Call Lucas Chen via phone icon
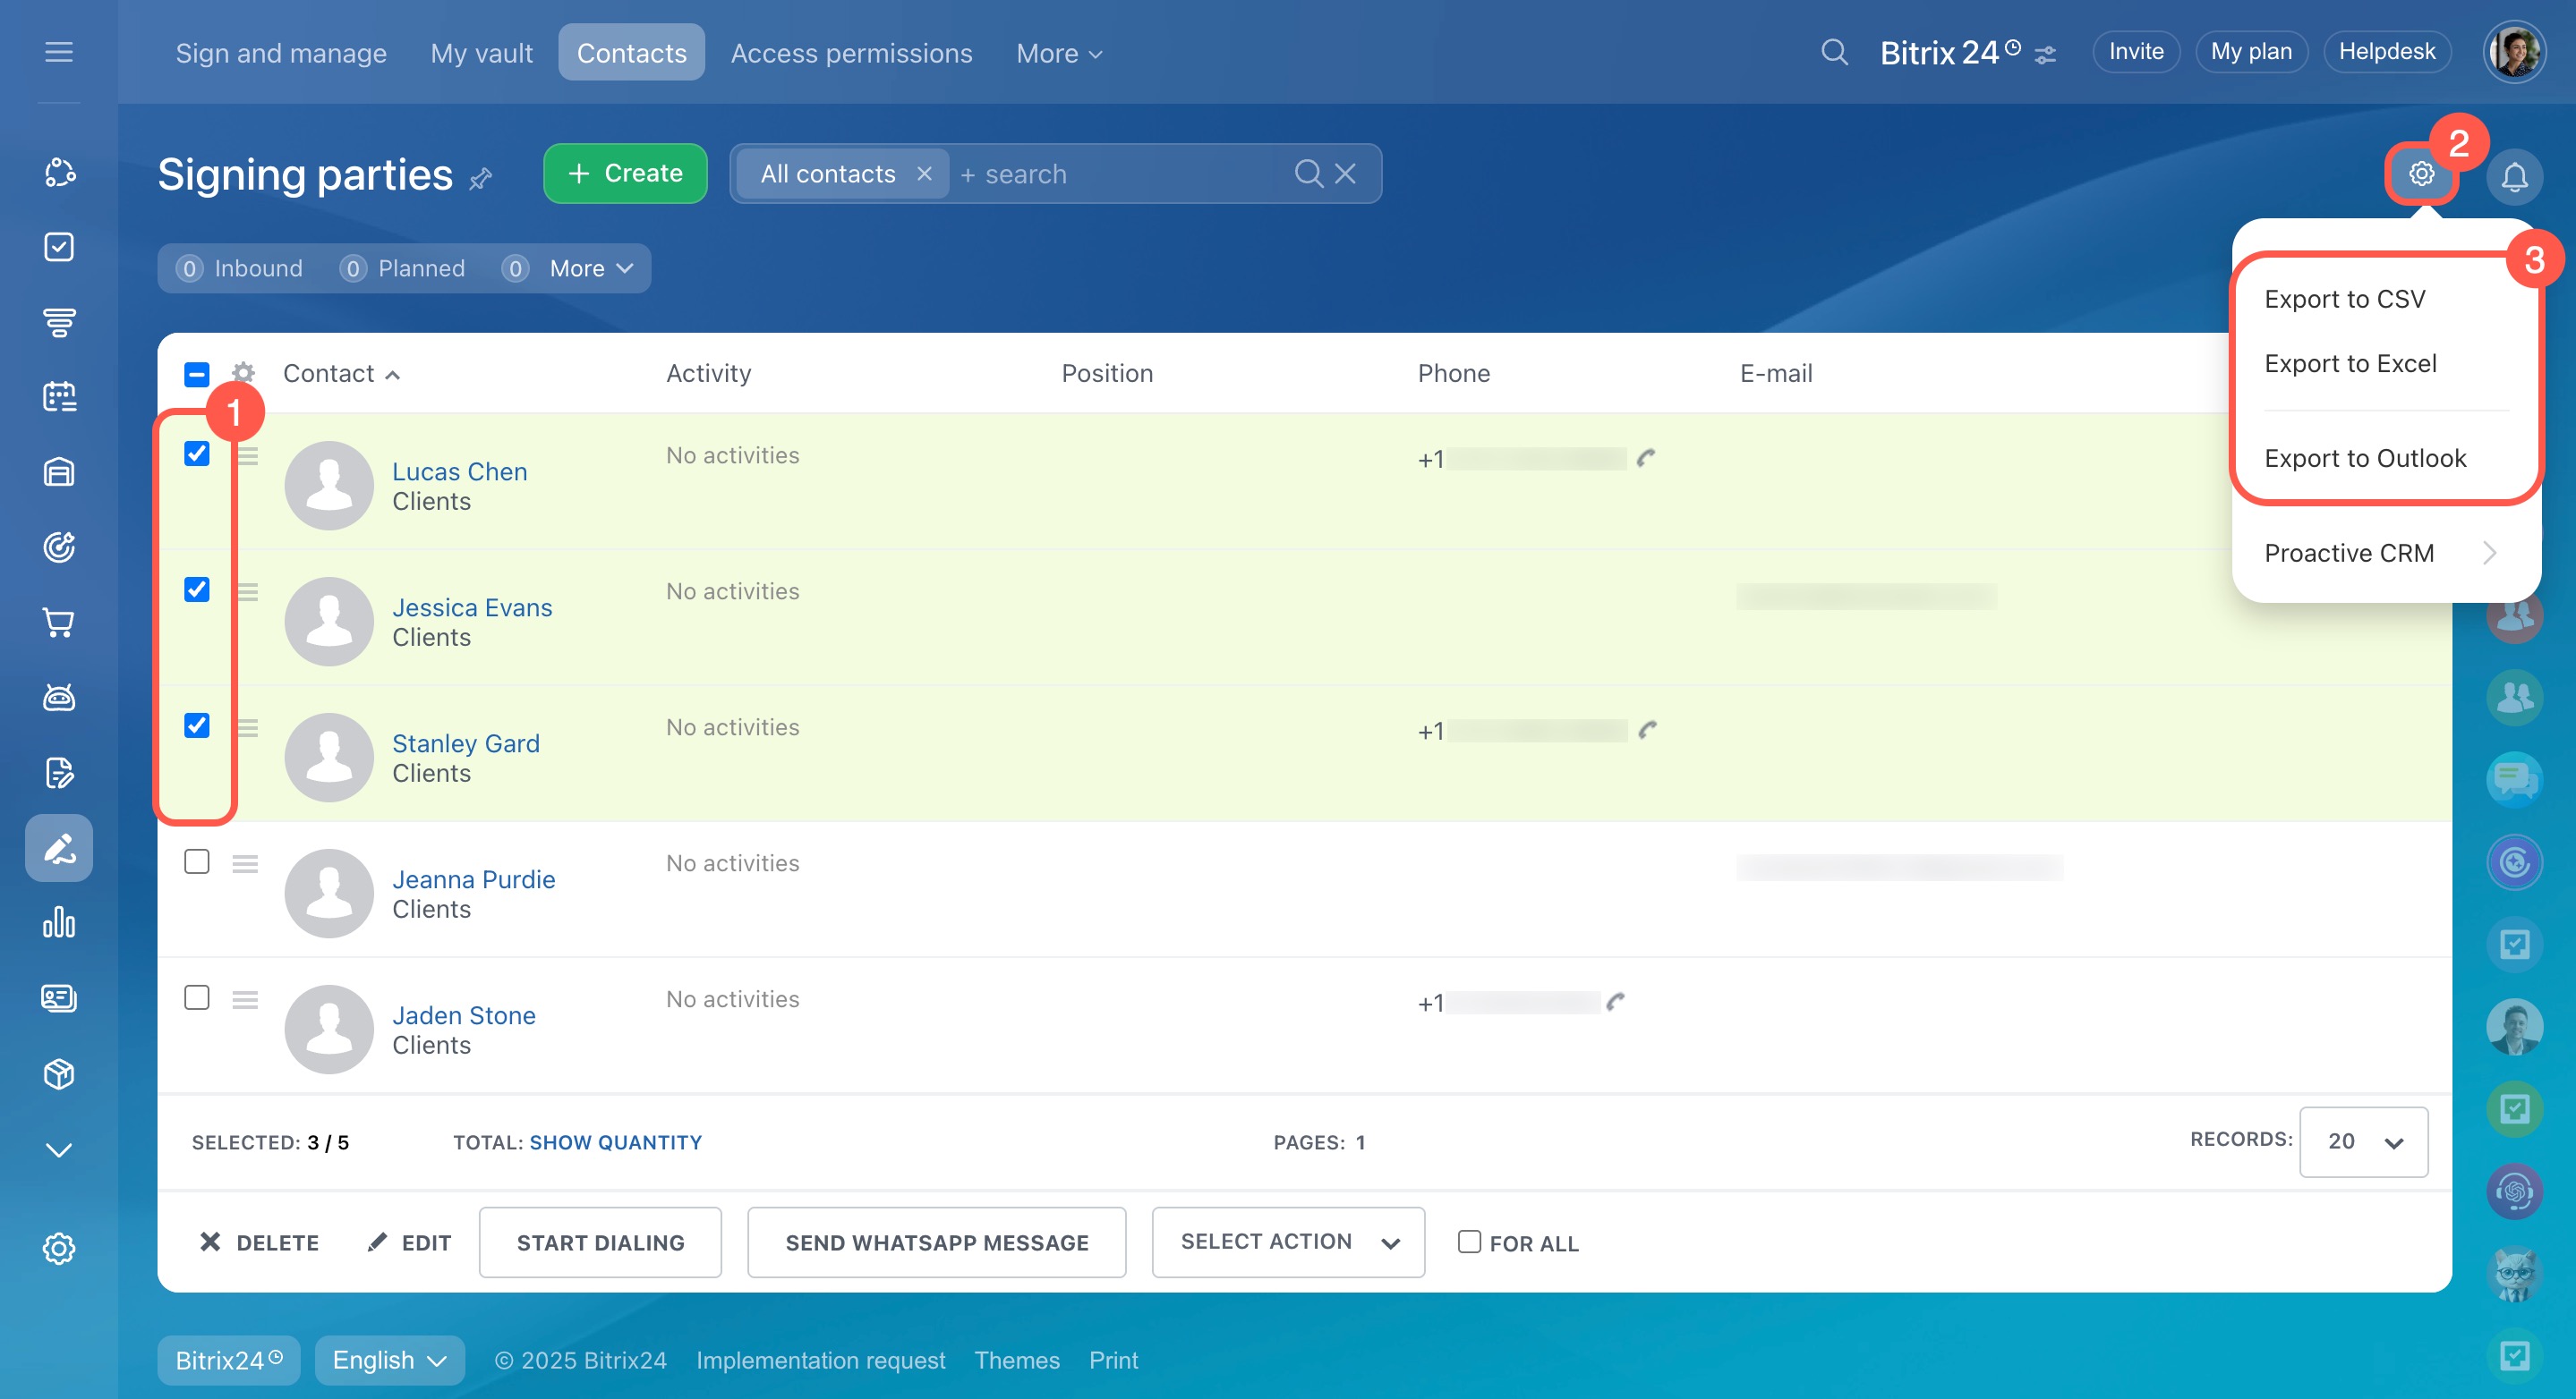The image size is (2576, 1399). [x=1646, y=458]
